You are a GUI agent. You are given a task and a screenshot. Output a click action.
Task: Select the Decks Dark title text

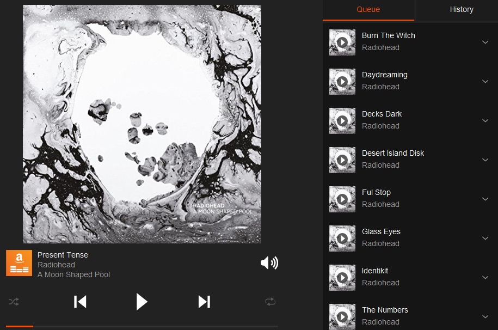(x=382, y=114)
